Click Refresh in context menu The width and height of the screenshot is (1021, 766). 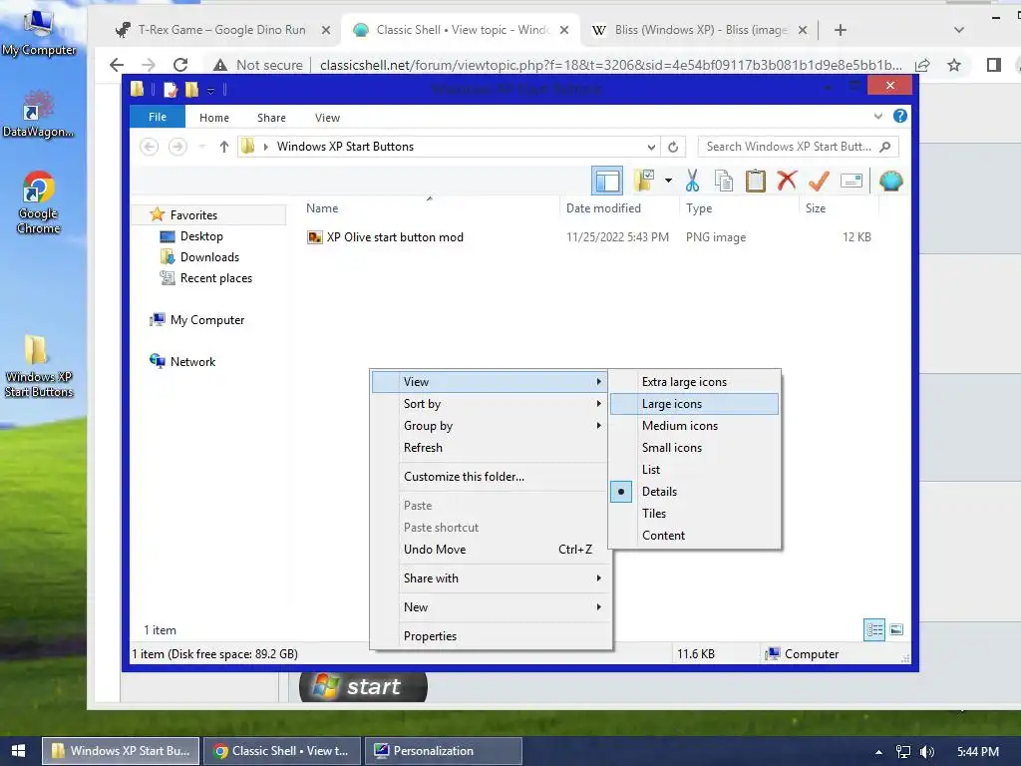(491, 448)
